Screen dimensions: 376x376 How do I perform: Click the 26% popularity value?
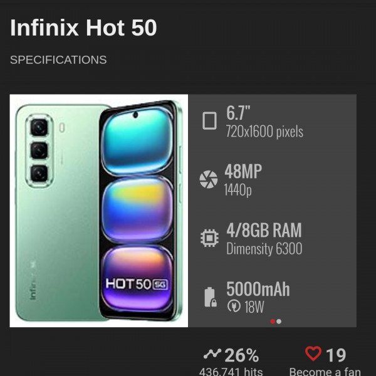tap(242, 355)
